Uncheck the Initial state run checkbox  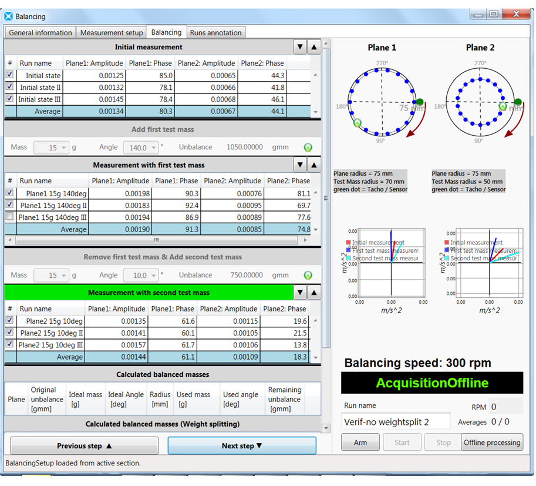tap(9, 75)
